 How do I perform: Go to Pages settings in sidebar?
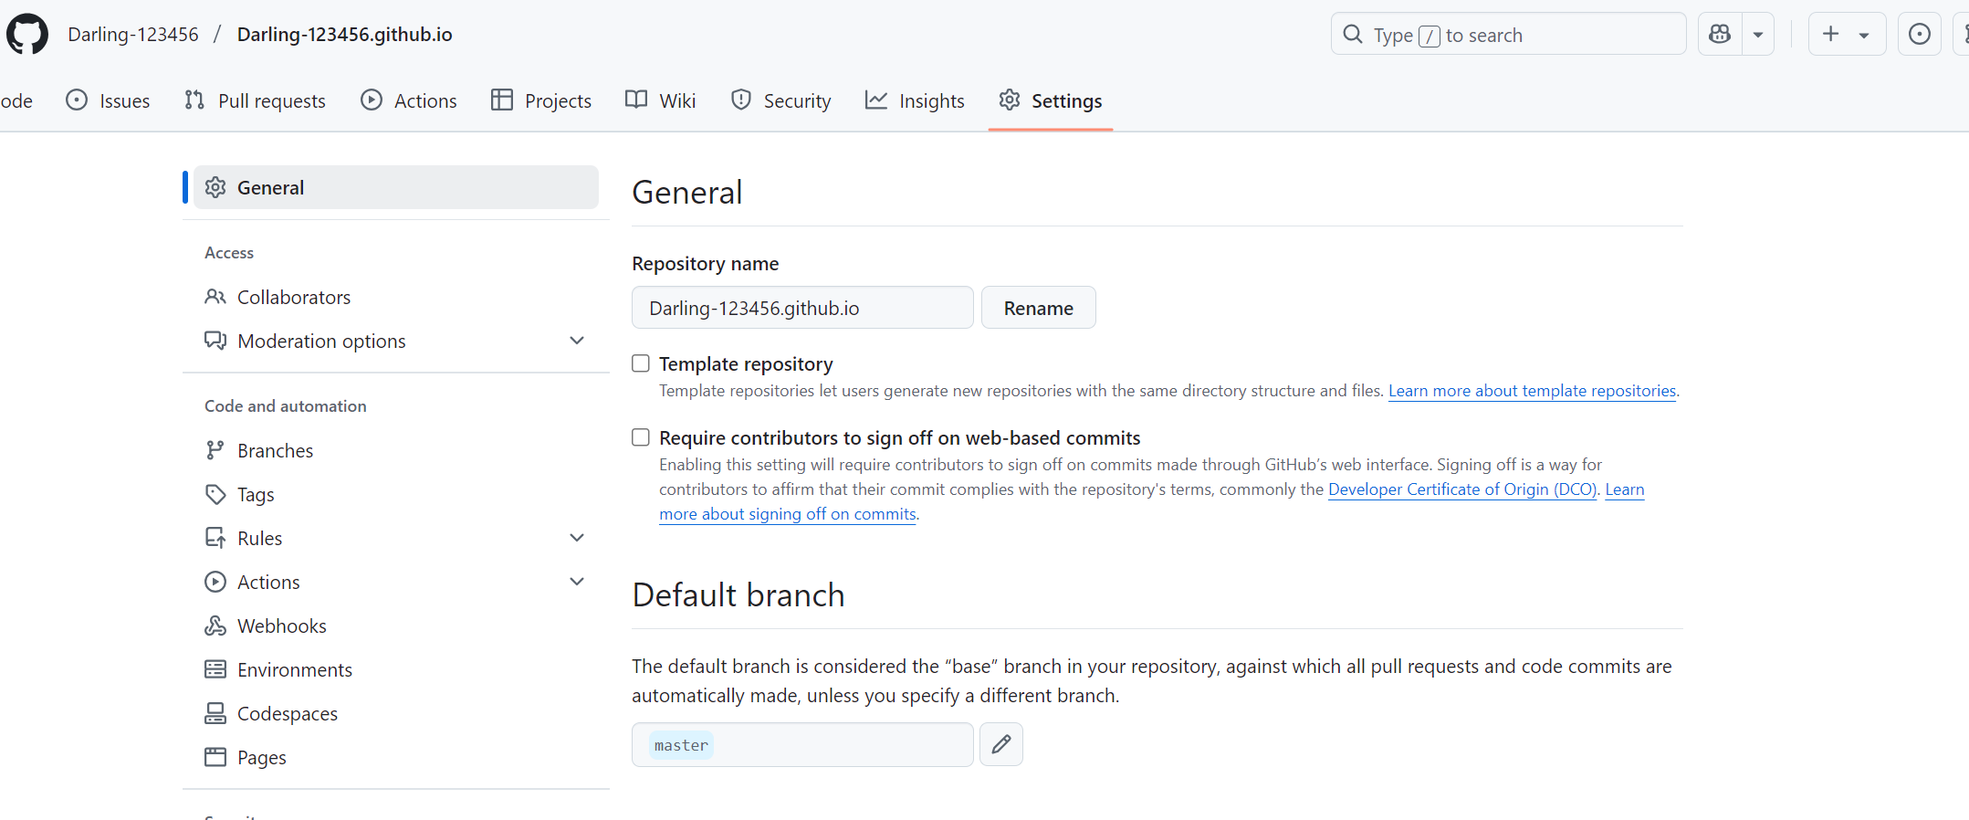click(261, 757)
